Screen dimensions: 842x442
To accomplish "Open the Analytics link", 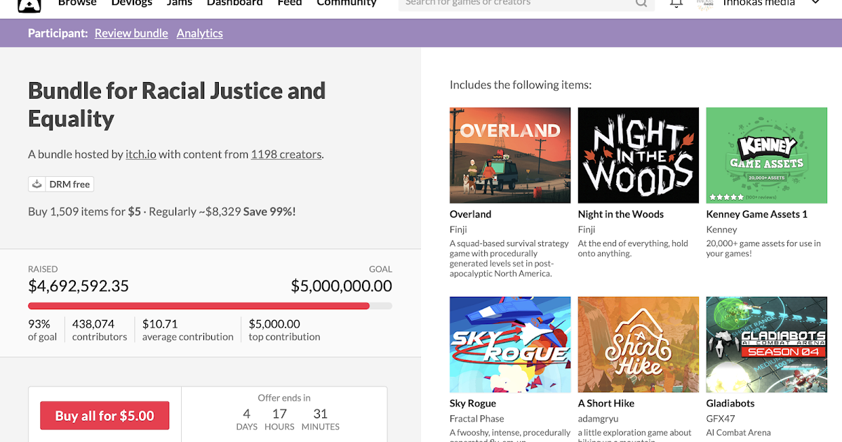I will (199, 33).
